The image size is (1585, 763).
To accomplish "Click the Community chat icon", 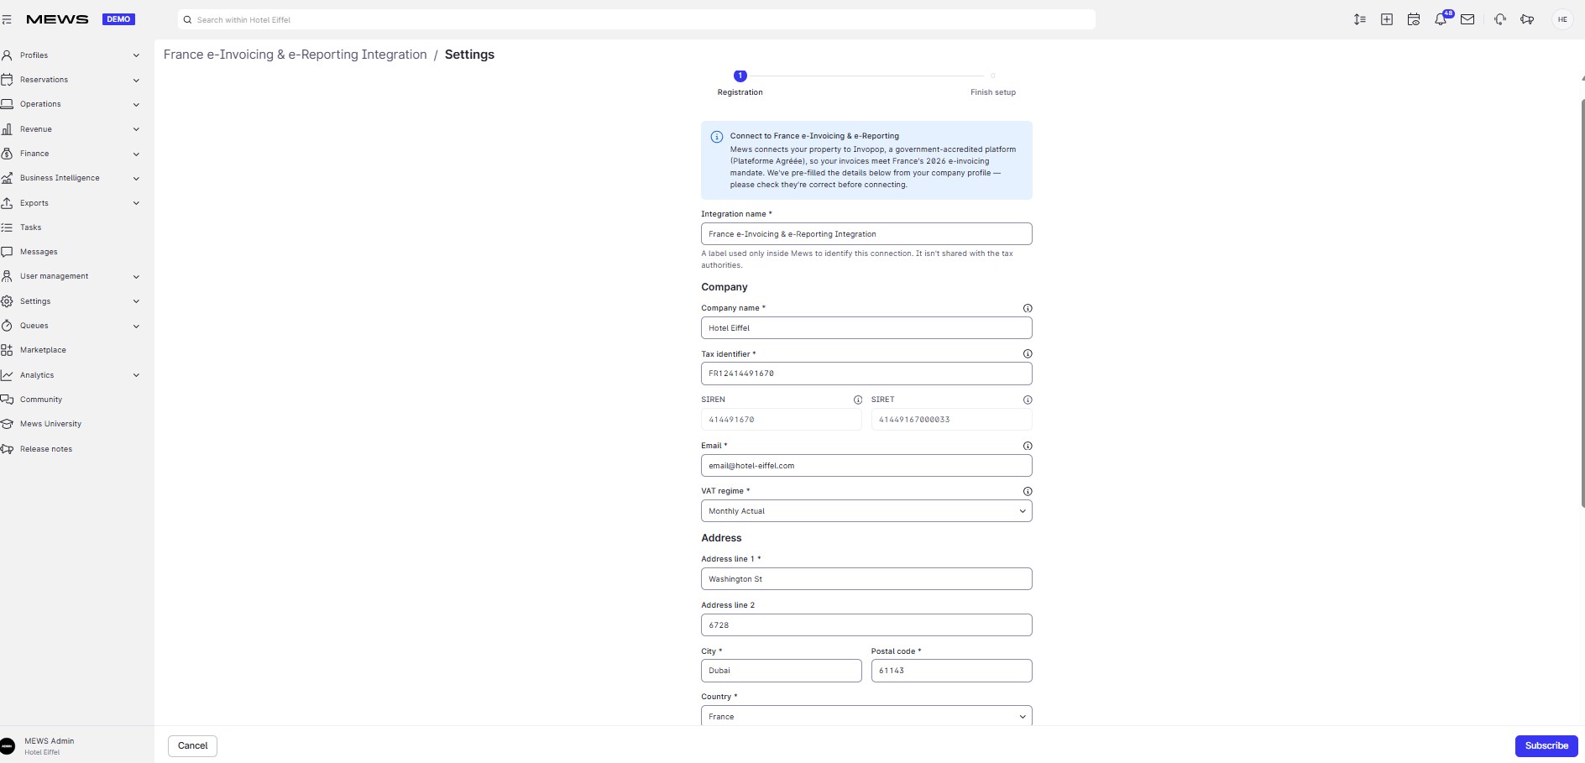I will (x=7, y=400).
